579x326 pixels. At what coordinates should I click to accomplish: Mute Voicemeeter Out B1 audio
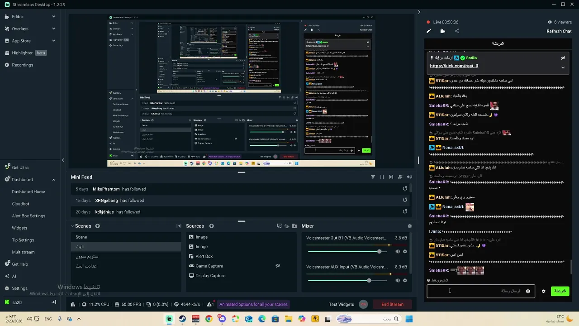[x=398, y=251]
